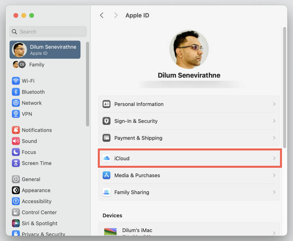
Task: Click Family avatars icon in sidebar
Action: point(19,65)
